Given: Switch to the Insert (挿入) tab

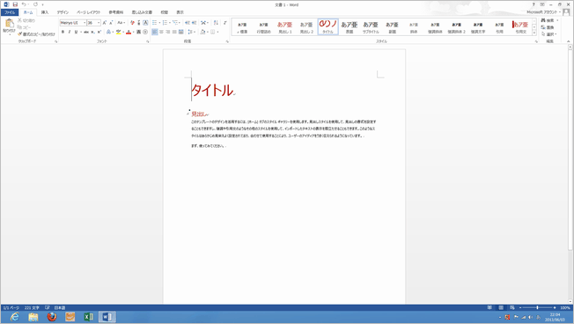Looking at the screenshot, I should tap(45, 12).
